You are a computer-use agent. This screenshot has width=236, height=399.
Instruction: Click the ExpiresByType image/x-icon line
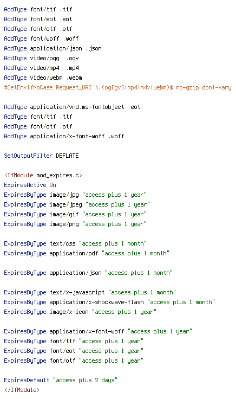click(x=80, y=312)
